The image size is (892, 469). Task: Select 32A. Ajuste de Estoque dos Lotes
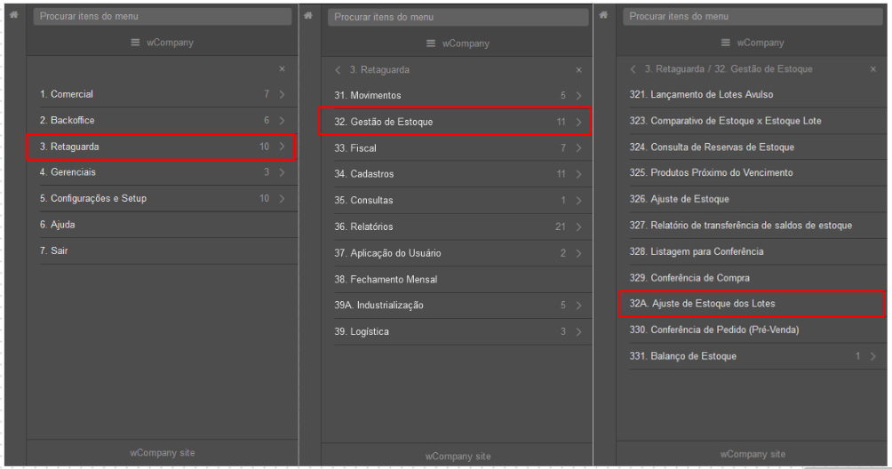(x=752, y=304)
